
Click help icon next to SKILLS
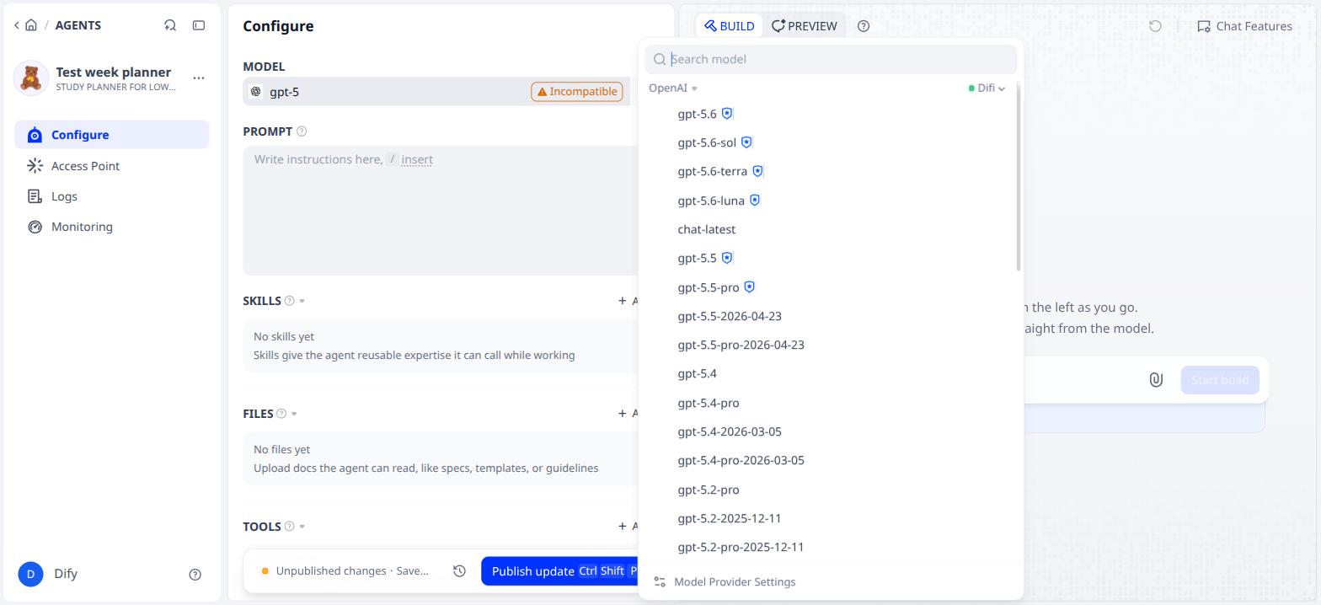tap(290, 301)
